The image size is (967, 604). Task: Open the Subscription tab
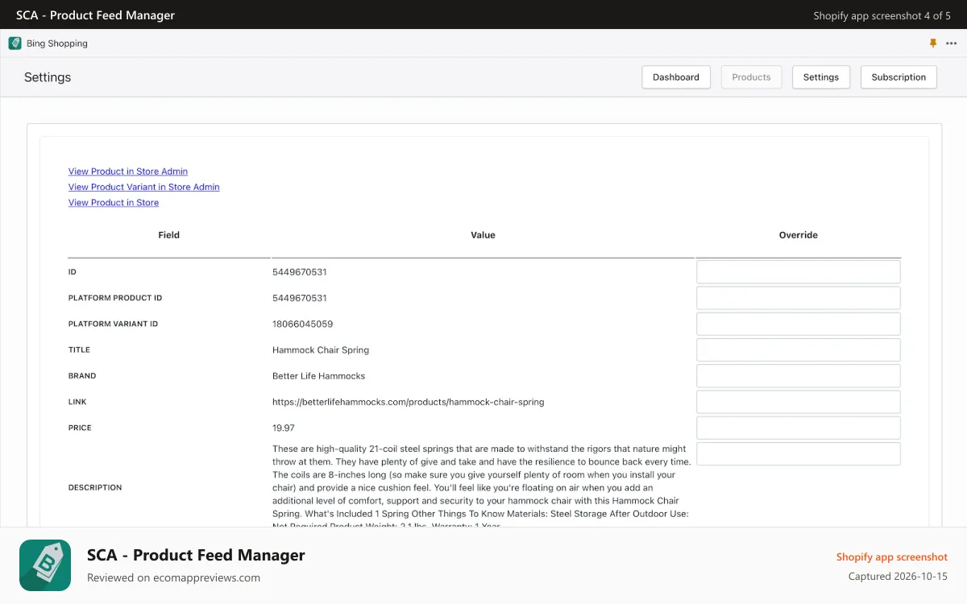click(x=899, y=77)
